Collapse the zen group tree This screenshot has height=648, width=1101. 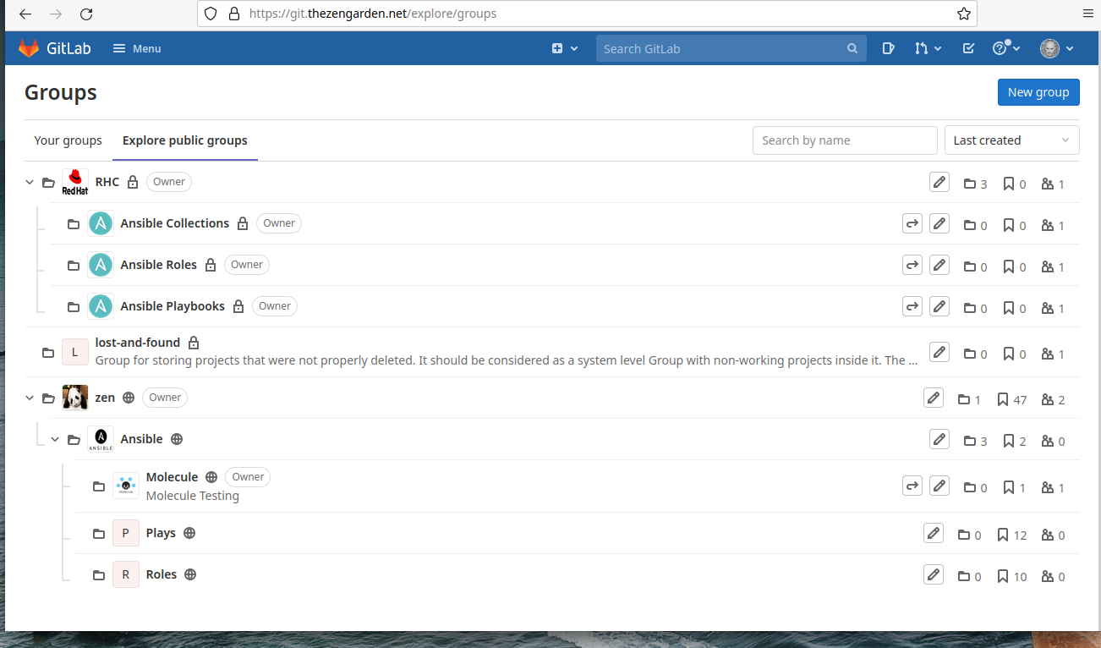point(30,398)
